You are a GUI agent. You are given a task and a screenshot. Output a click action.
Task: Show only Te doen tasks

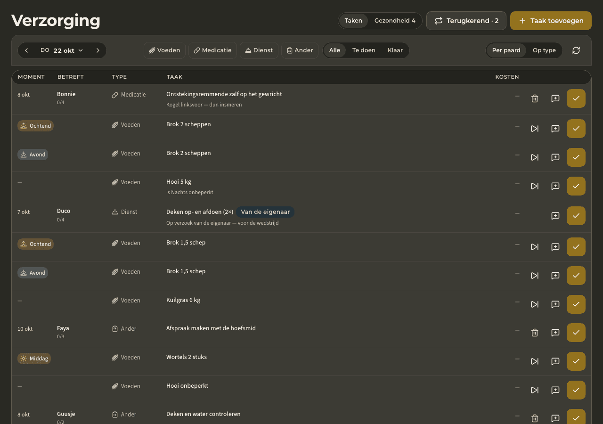(x=364, y=50)
